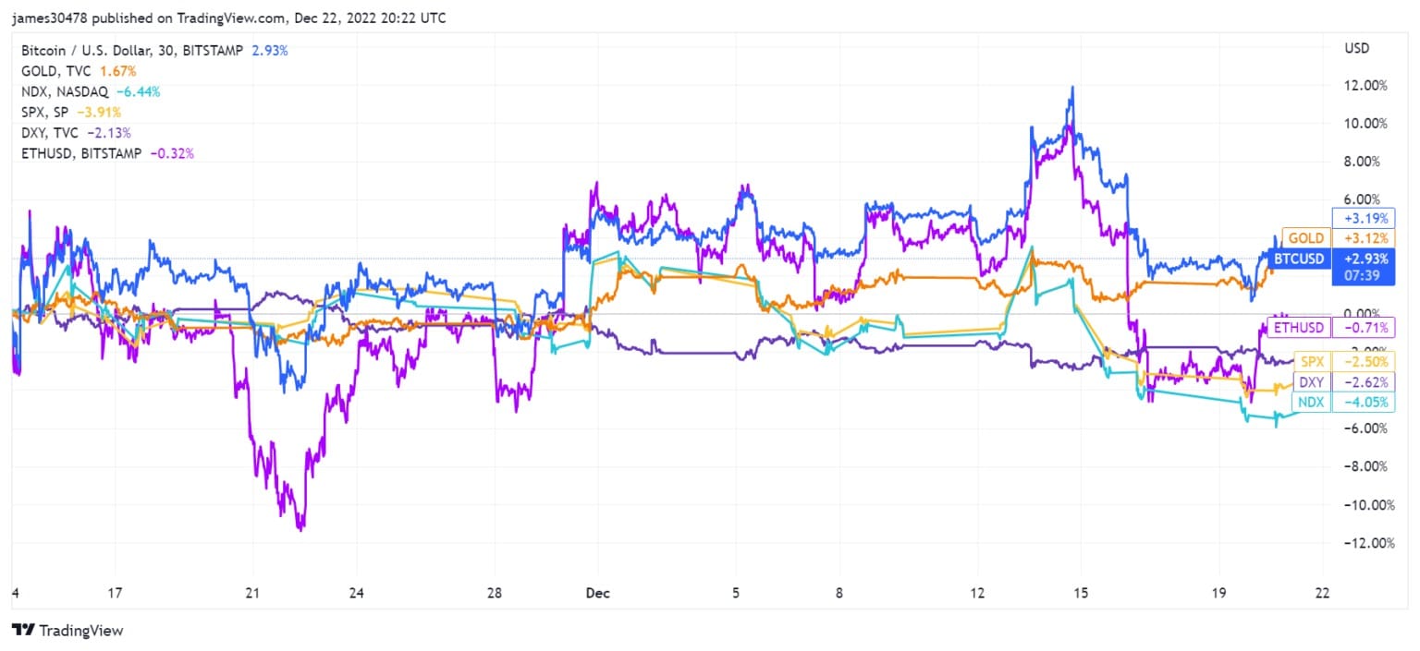The height and width of the screenshot is (651, 1420).
Task: Click the 10.00% axis label
Action: click(1364, 124)
